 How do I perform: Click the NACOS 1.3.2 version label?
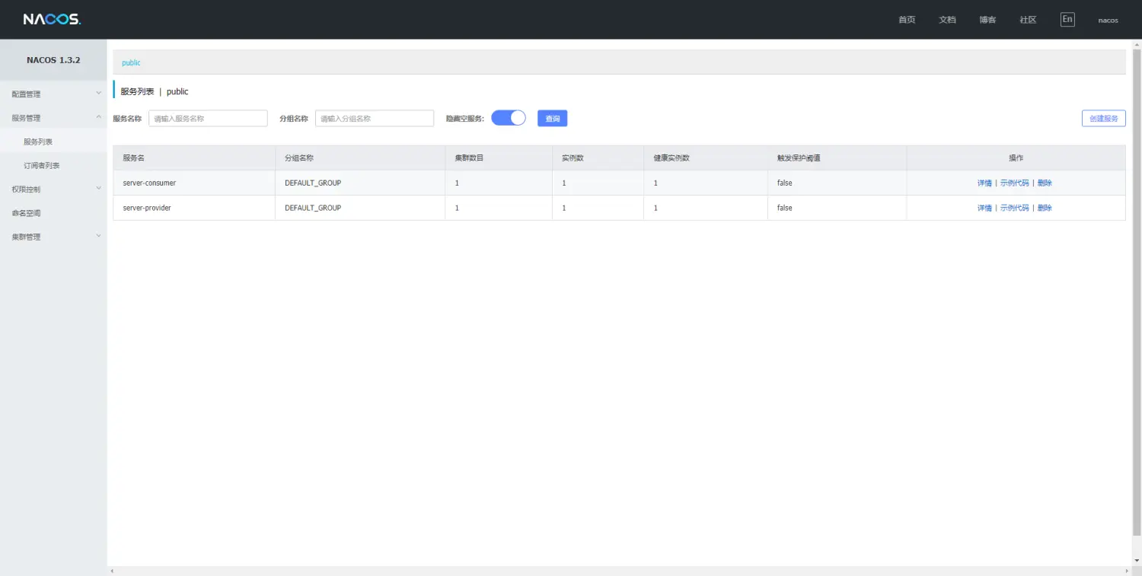tap(53, 59)
